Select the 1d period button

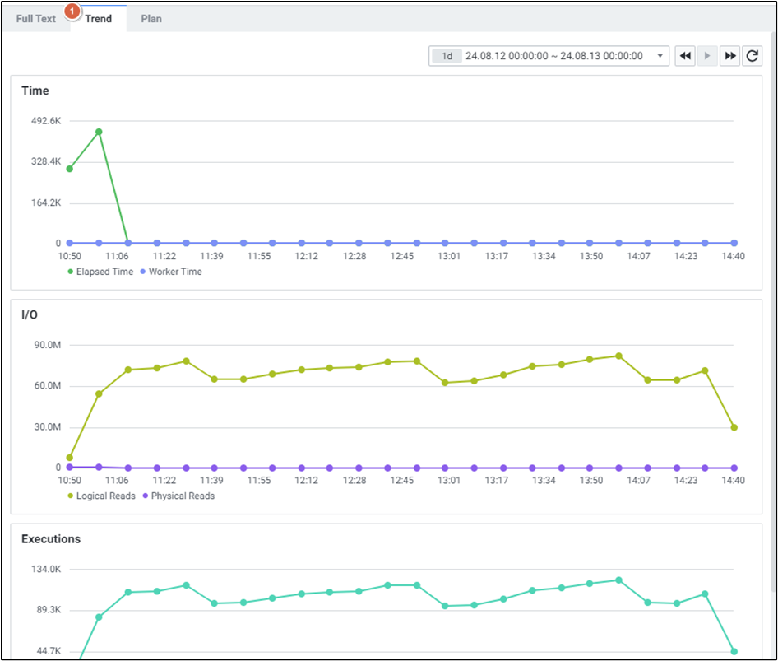(447, 56)
